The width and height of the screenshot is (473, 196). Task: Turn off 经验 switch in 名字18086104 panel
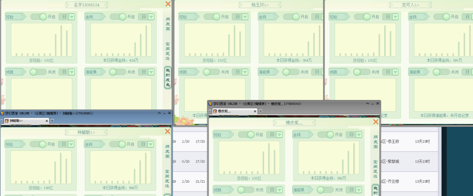click(x=39, y=17)
